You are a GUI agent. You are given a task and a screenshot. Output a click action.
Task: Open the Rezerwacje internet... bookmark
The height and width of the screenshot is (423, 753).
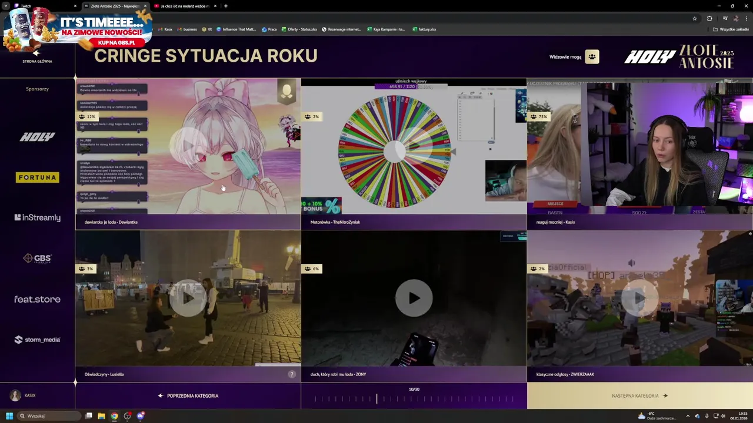(341, 29)
